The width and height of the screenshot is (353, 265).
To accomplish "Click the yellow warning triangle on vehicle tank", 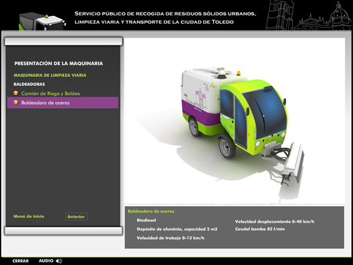I will point(213,85).
